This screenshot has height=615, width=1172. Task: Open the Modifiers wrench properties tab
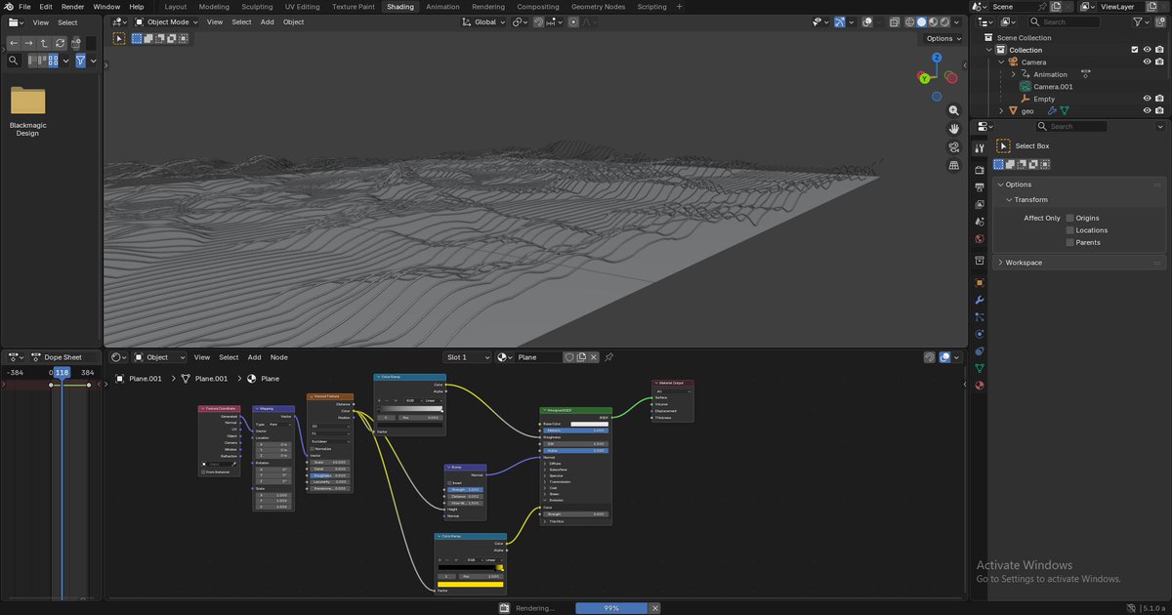980,300
